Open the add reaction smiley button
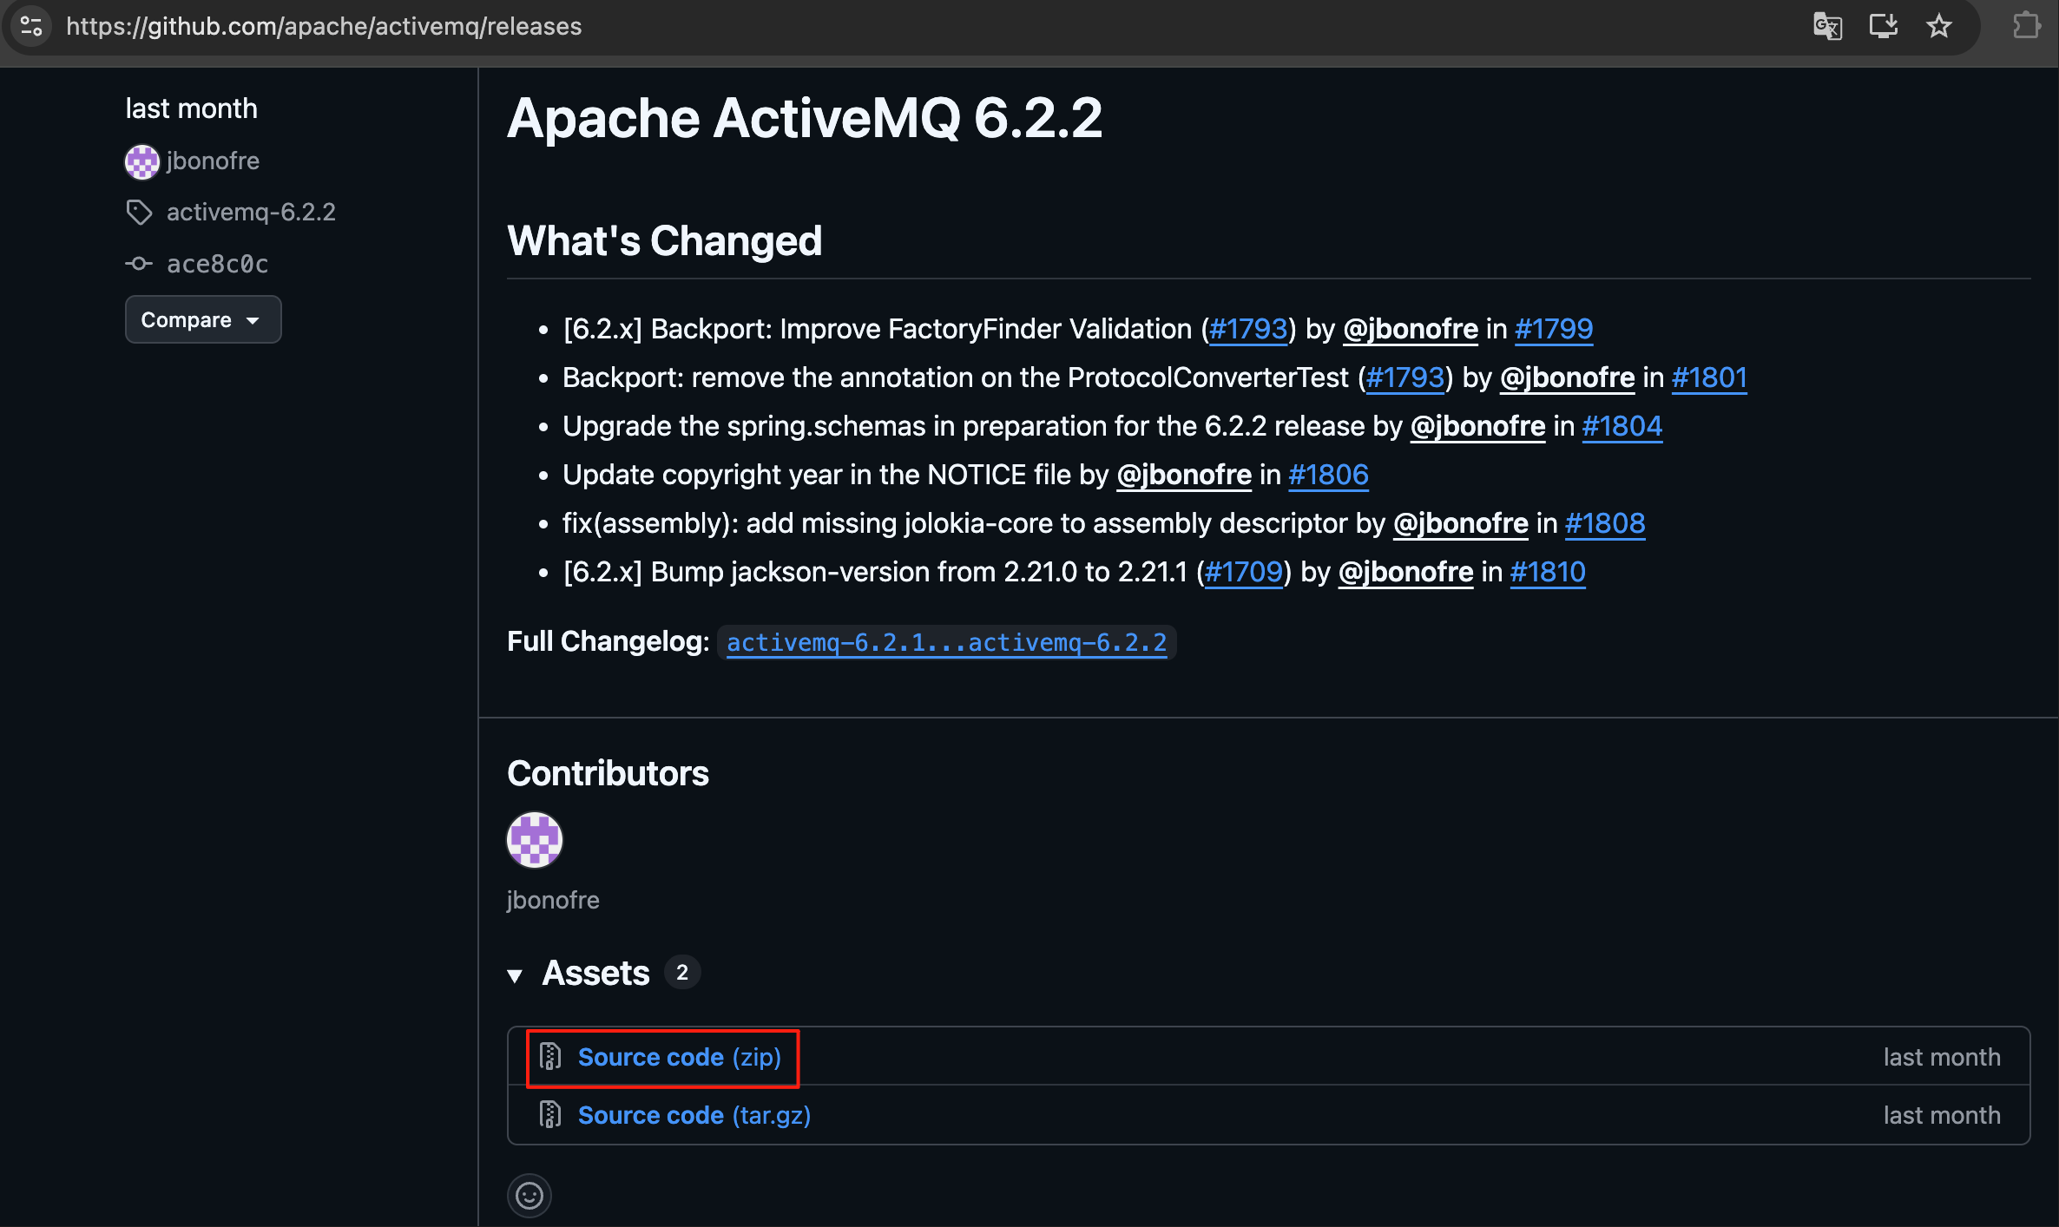 point(530,1196)
